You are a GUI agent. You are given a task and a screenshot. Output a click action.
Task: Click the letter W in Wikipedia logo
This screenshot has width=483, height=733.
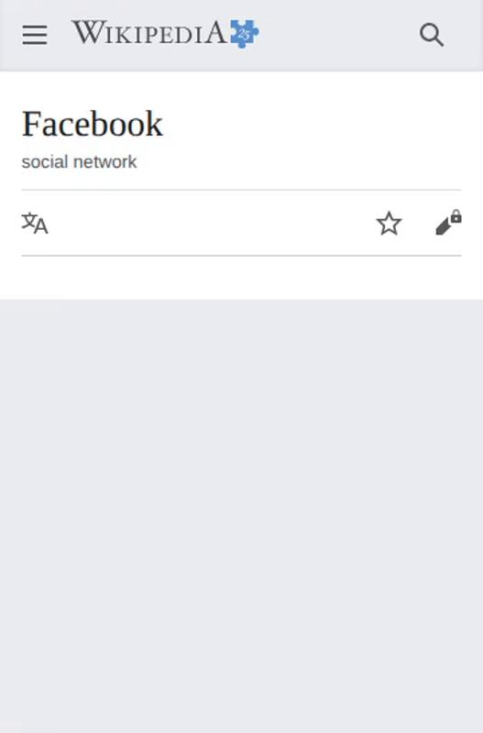(85, 33)
